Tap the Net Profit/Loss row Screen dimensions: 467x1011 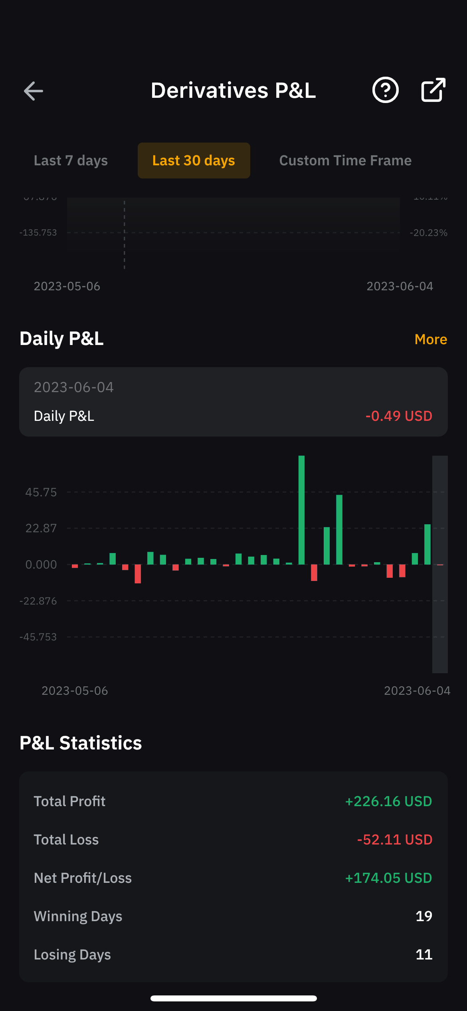tap(233, 878)
